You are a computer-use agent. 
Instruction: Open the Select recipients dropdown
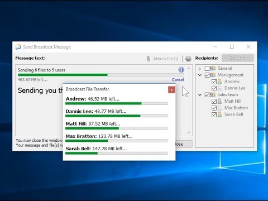coord(238,58)
